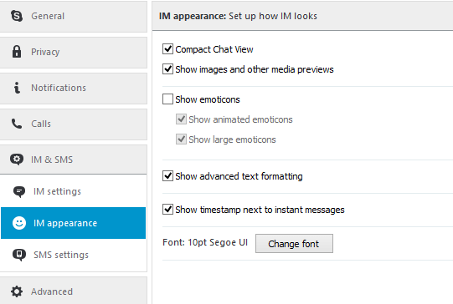Screen dimensions: 453x304
Task: Click the padlock icon for Privacy
Action: [x=17, y=52]
